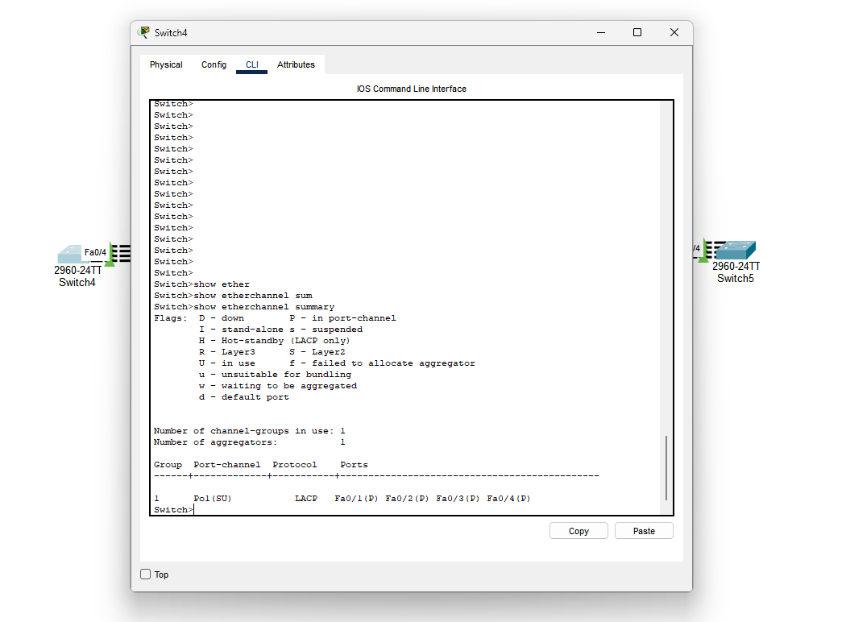Minimize the Switch4 window
This screenshot has width=846, height=622.
tap(601, 32)
